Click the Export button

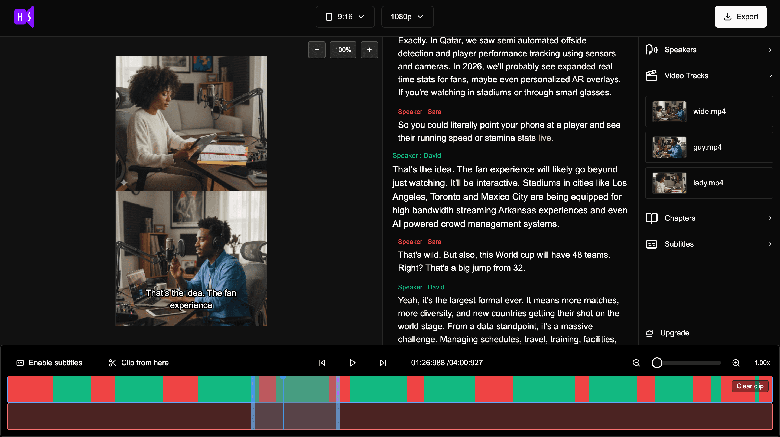(x=741, y=17)
